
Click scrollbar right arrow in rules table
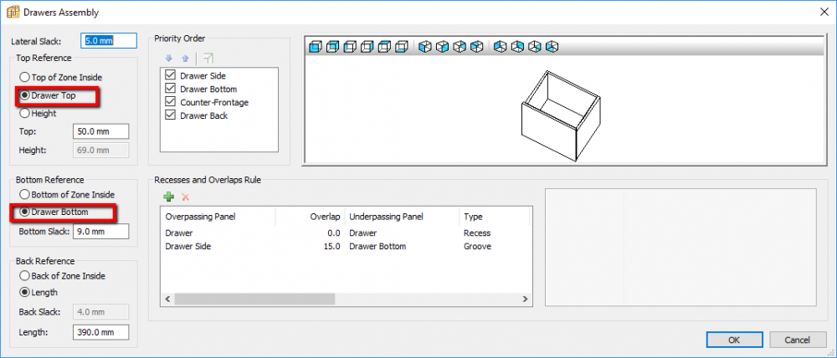pos(526,299)
